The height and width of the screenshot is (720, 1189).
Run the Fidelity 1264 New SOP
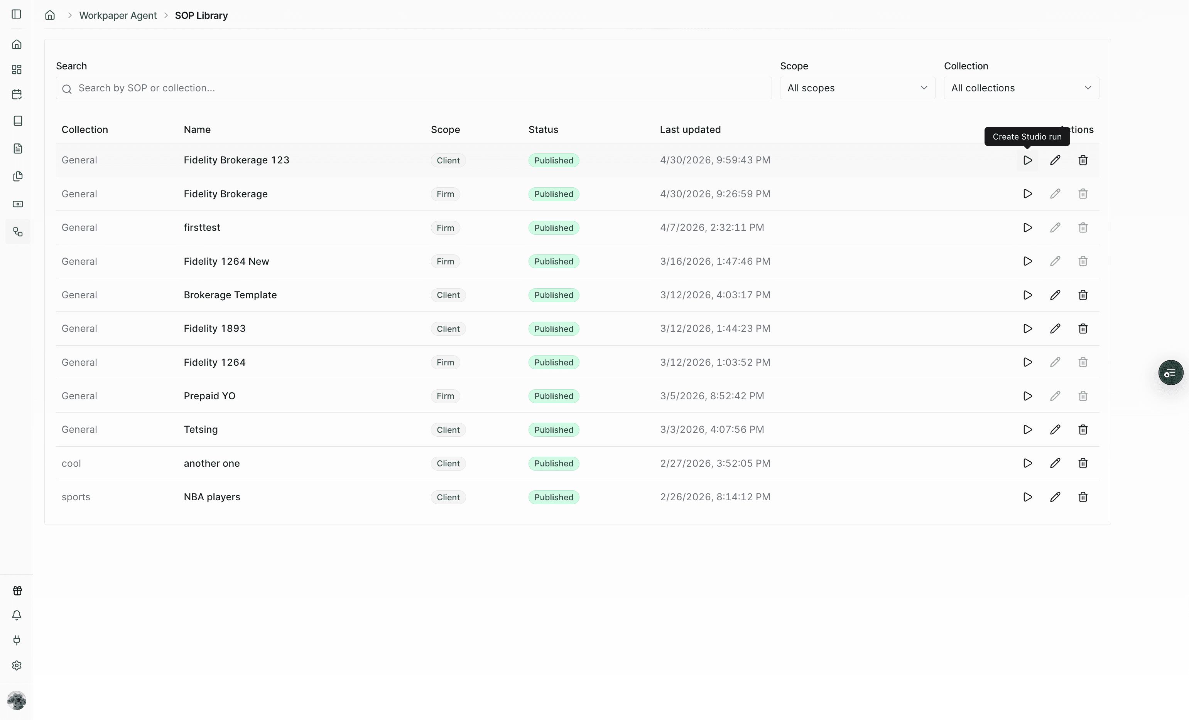1027,261
